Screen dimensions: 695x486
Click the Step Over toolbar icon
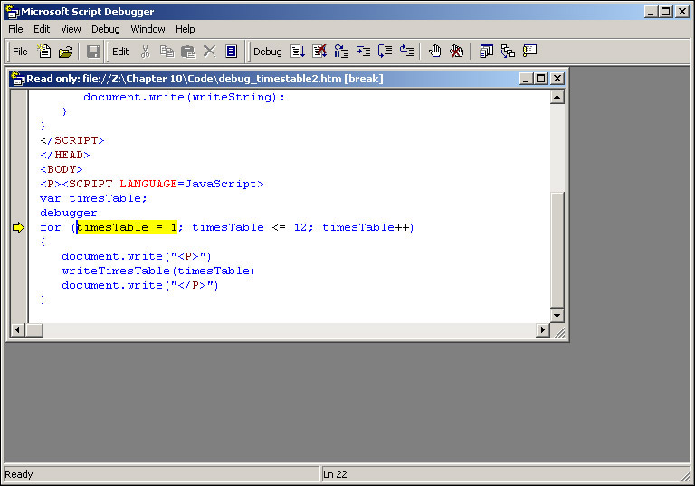[385, 52]
